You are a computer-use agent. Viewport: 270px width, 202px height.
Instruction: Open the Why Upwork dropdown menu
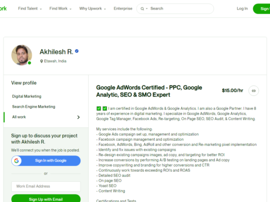pyautogui.click(x=92, y=8)
